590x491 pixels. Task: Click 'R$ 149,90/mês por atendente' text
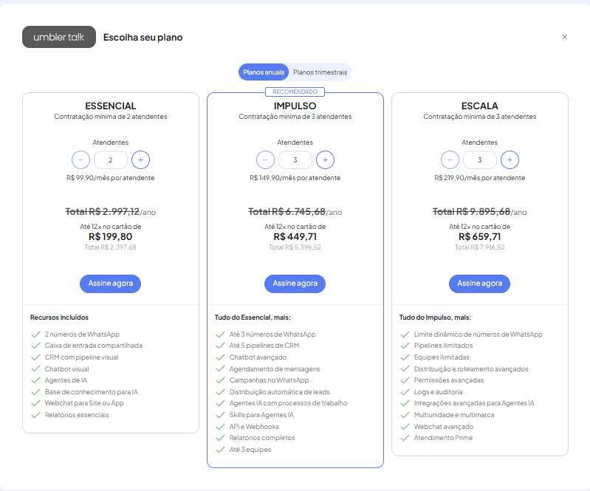pos(295,178)
